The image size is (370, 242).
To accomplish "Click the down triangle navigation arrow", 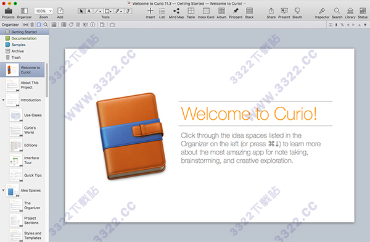I will 365,25.
